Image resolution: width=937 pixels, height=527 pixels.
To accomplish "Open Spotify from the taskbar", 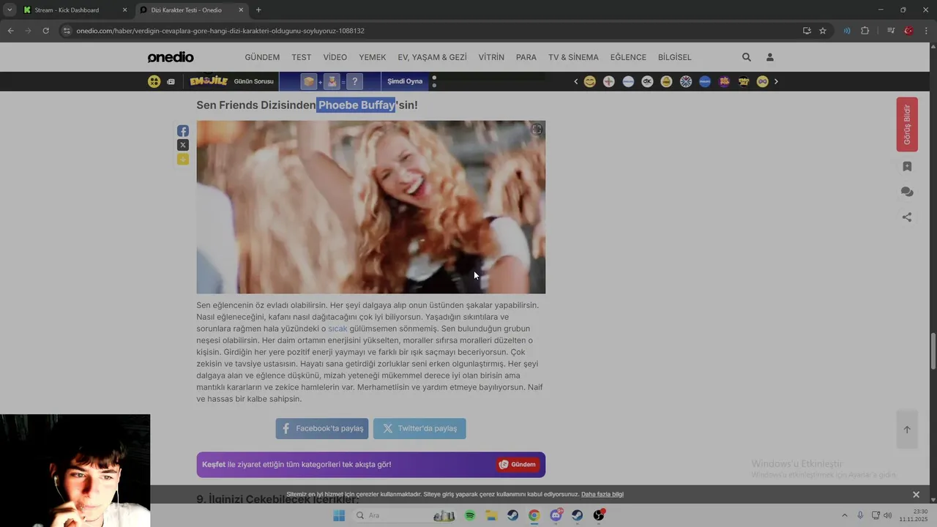I will (470, 515).
